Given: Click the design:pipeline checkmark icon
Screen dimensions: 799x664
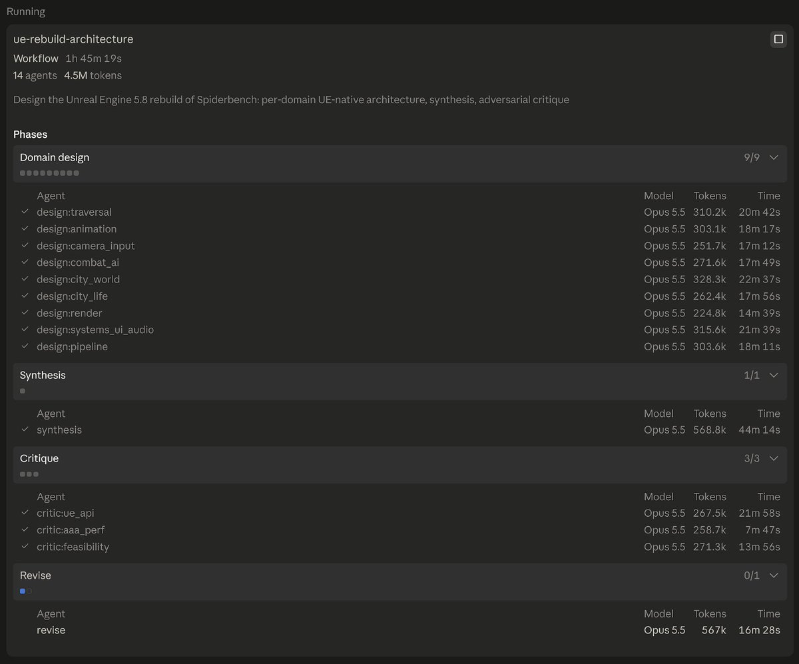Looking at the screenshot, I should (x=25, y=346).
